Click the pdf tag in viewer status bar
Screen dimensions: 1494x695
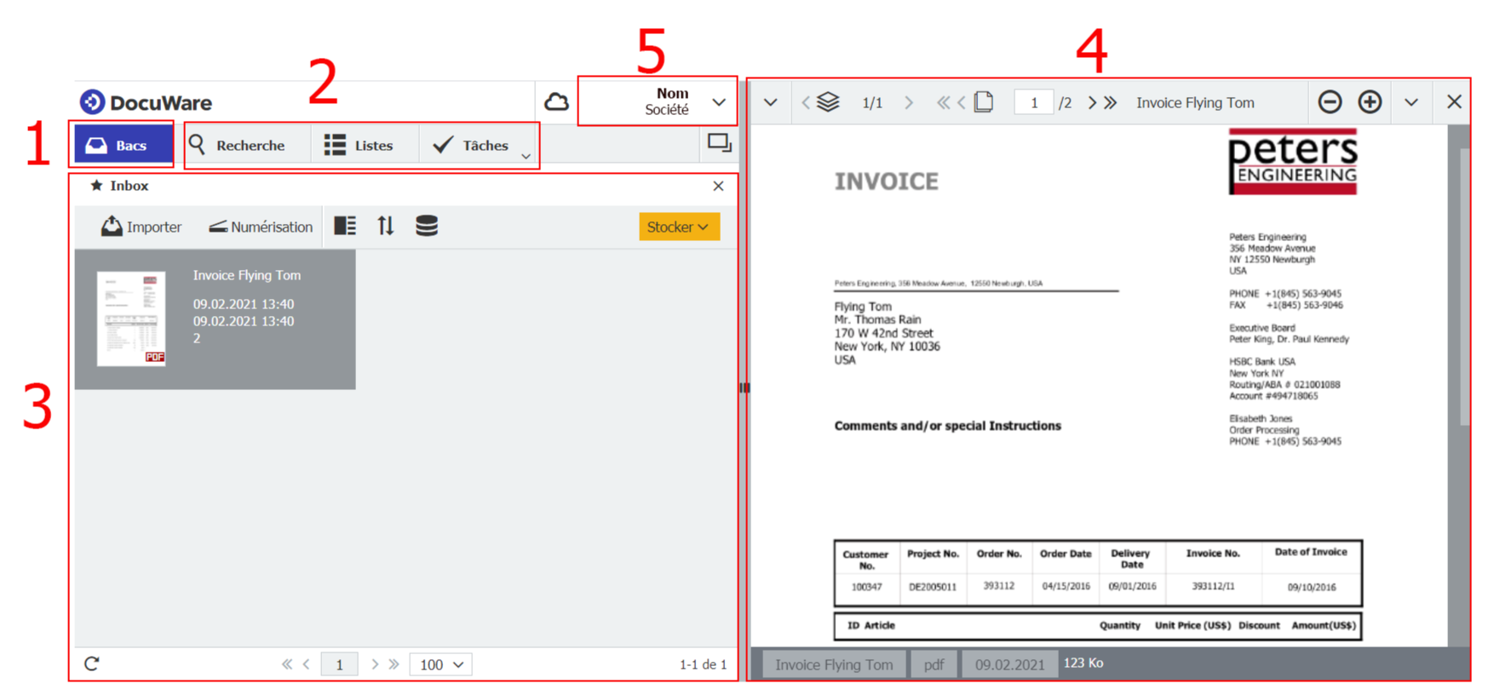click(934, 664)
